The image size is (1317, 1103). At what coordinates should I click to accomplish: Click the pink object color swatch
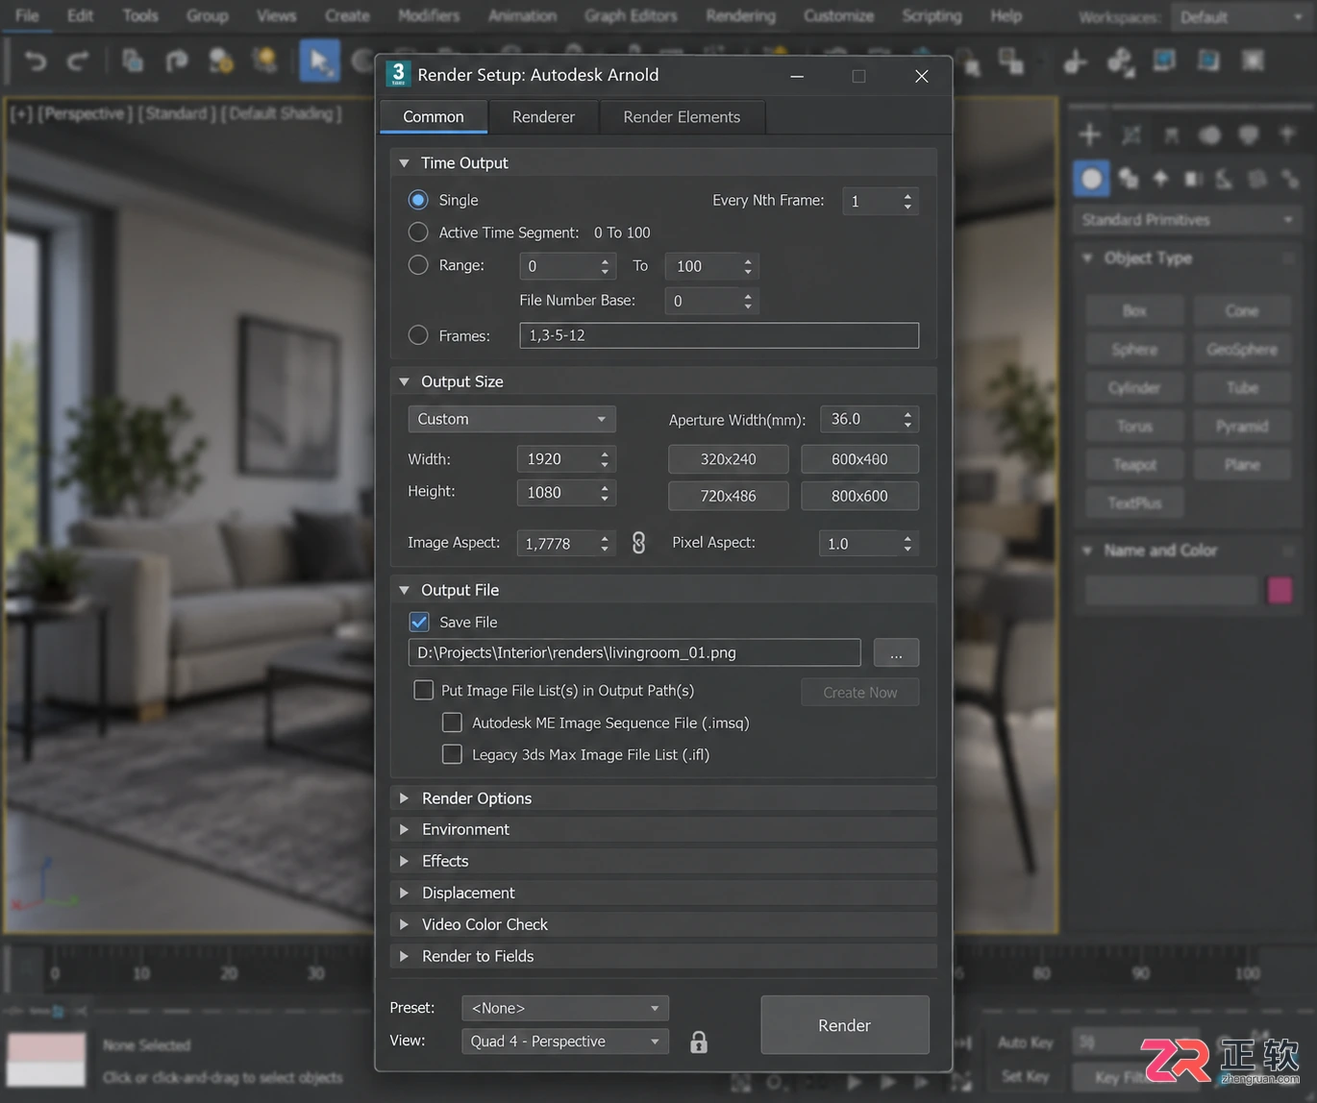click(x=1280, y=590)
